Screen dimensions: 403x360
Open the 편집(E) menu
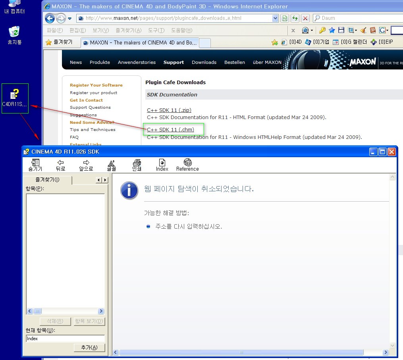point(77,30)
